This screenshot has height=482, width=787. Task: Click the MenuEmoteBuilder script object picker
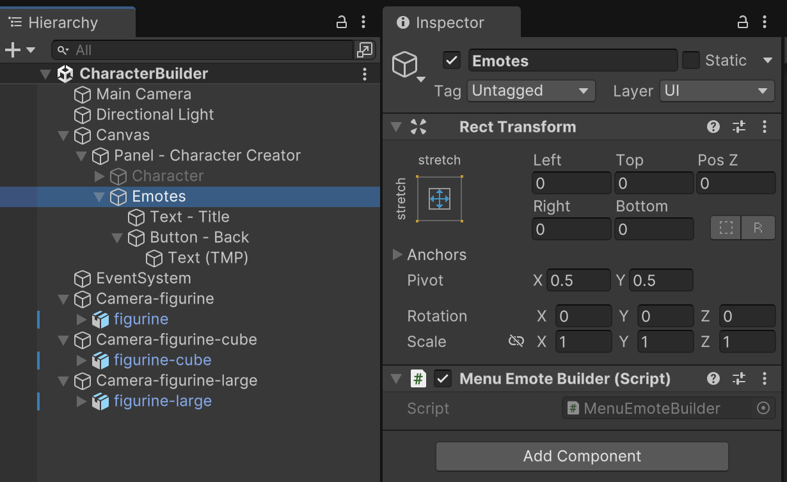click(763, 408)
